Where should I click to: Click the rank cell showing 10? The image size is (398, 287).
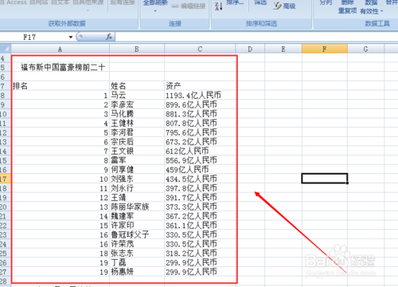[x=60, y=179]
